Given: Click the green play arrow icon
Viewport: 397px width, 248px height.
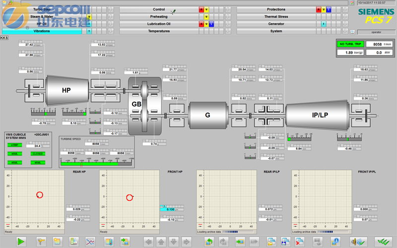Looking at the screenshot, I should click(x=21, y=242).
